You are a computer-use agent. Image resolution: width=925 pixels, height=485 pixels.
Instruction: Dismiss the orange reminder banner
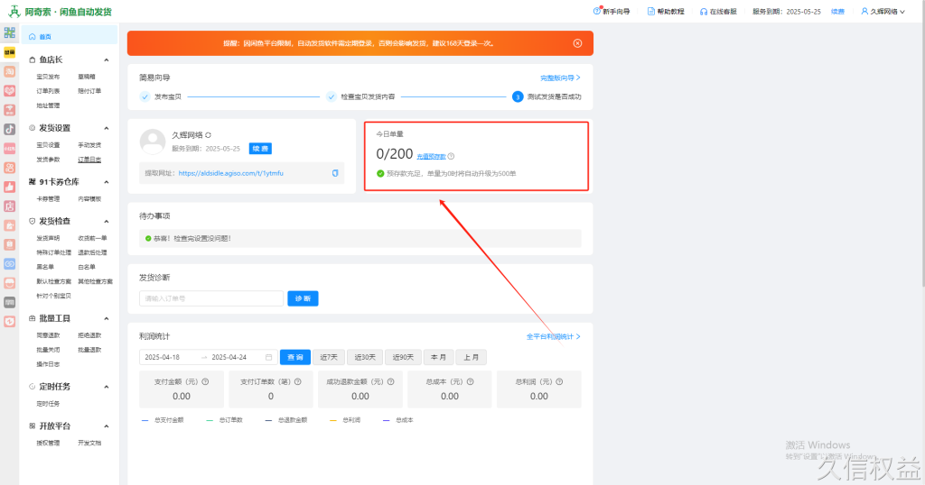pyautogui.click(x=577, y=43)
